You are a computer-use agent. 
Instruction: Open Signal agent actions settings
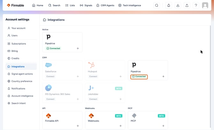21,74
